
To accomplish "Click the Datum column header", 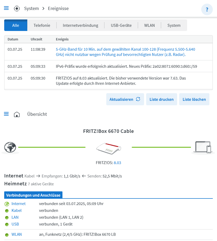I will point(13,39).
